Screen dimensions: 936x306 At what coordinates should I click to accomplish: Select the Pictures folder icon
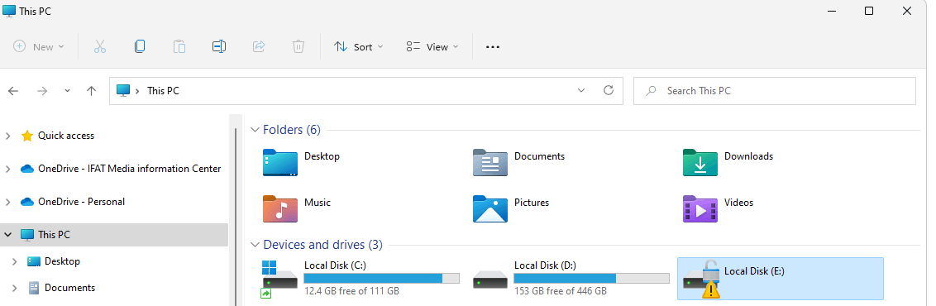(x=490, y=208)
